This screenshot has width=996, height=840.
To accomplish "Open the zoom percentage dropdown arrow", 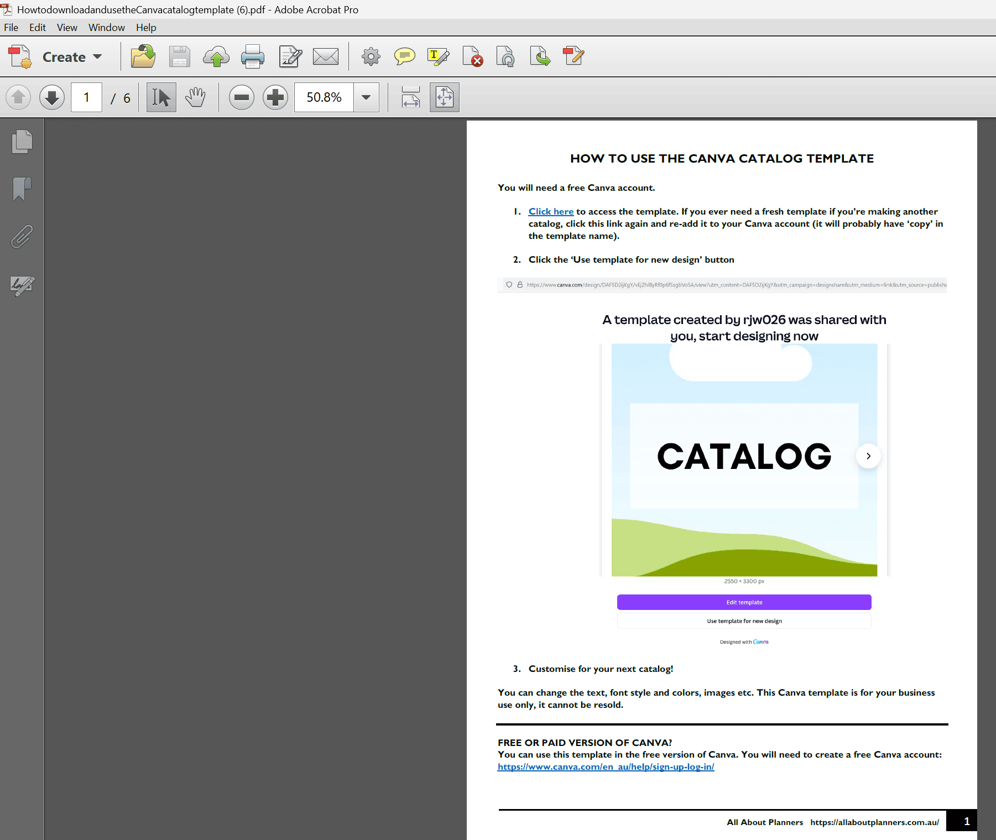I will [x=366, y=97].
